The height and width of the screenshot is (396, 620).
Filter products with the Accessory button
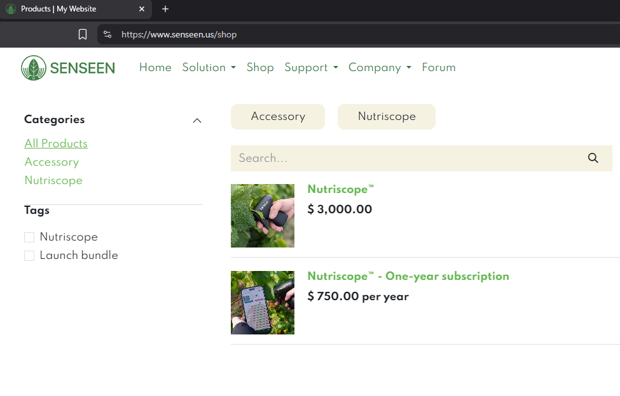point(278,117)
